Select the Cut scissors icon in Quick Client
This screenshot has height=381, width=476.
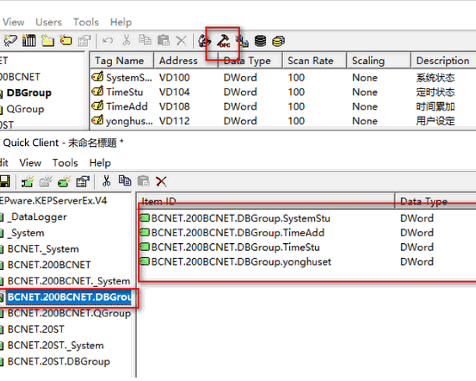106,181
